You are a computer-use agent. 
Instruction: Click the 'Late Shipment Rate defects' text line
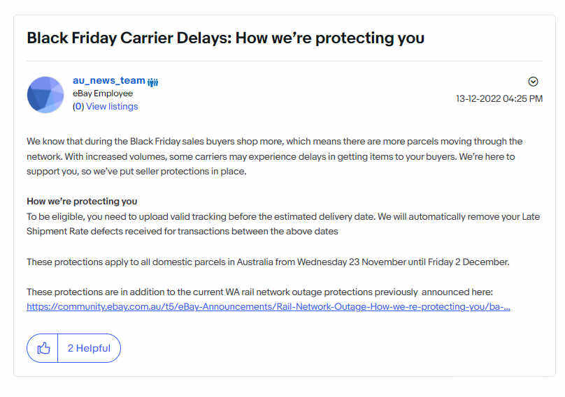coord(183,231)
